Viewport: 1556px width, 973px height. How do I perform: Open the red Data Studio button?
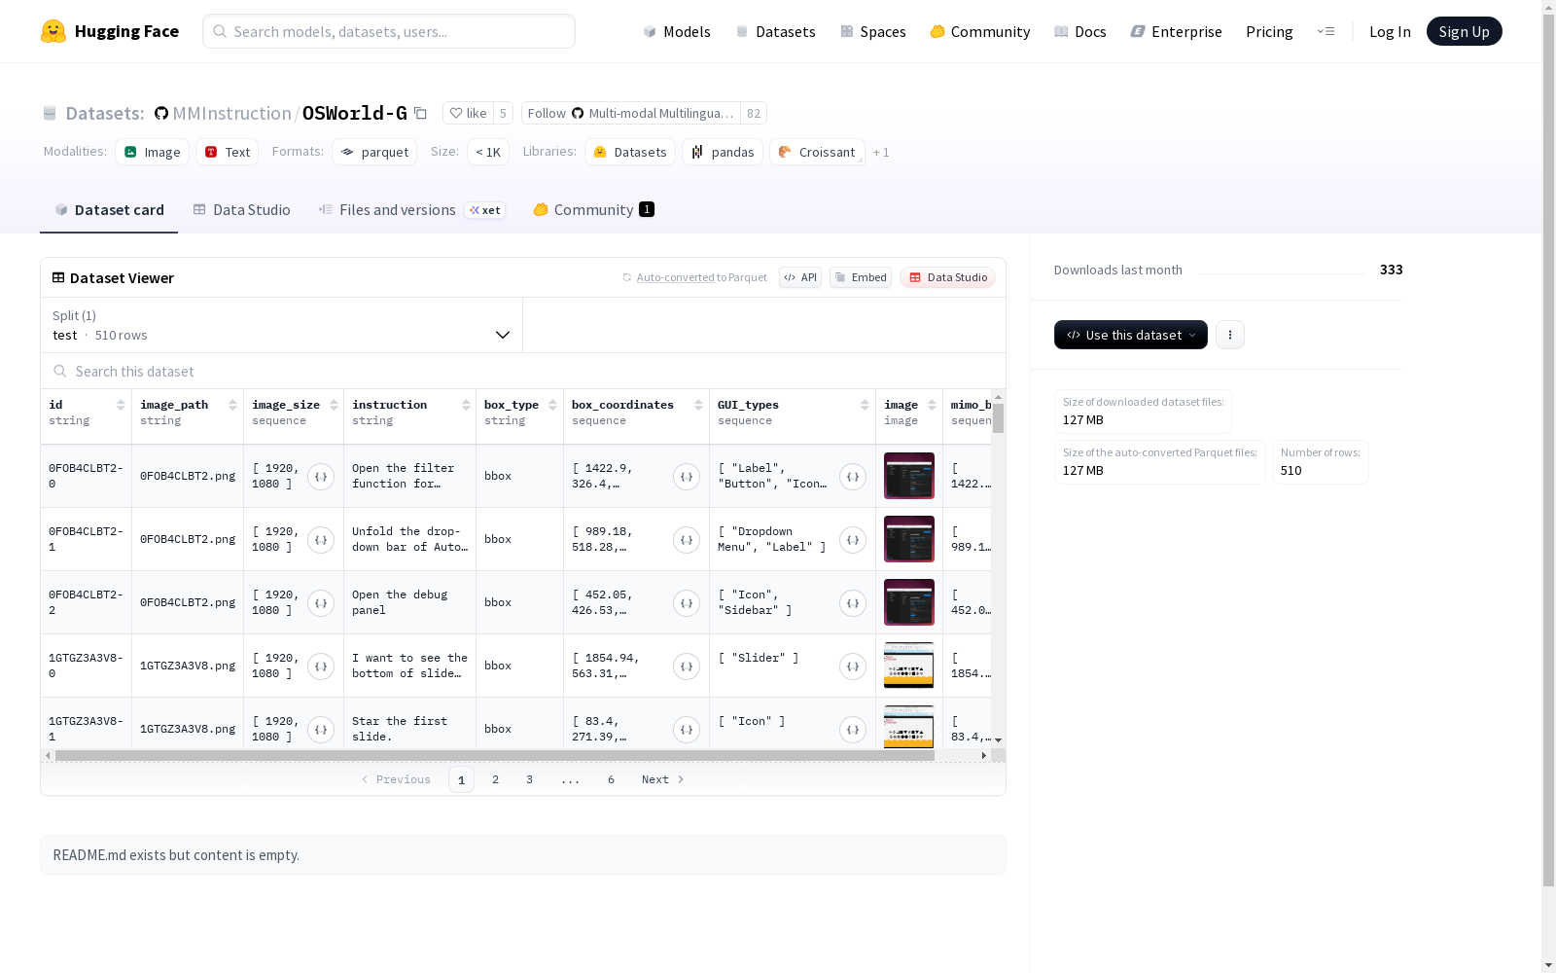point(948,277)
